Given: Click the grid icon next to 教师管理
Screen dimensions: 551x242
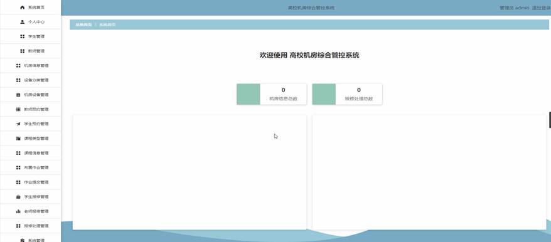Looking at the screenshot, I should [x=23, y=51].
